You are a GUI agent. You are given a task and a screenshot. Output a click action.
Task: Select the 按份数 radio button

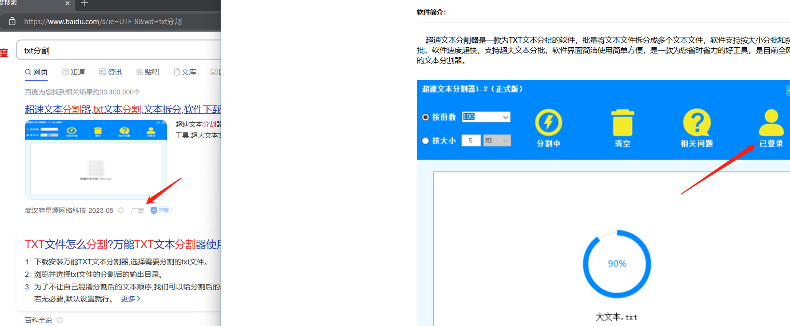[x=426, y=117]
